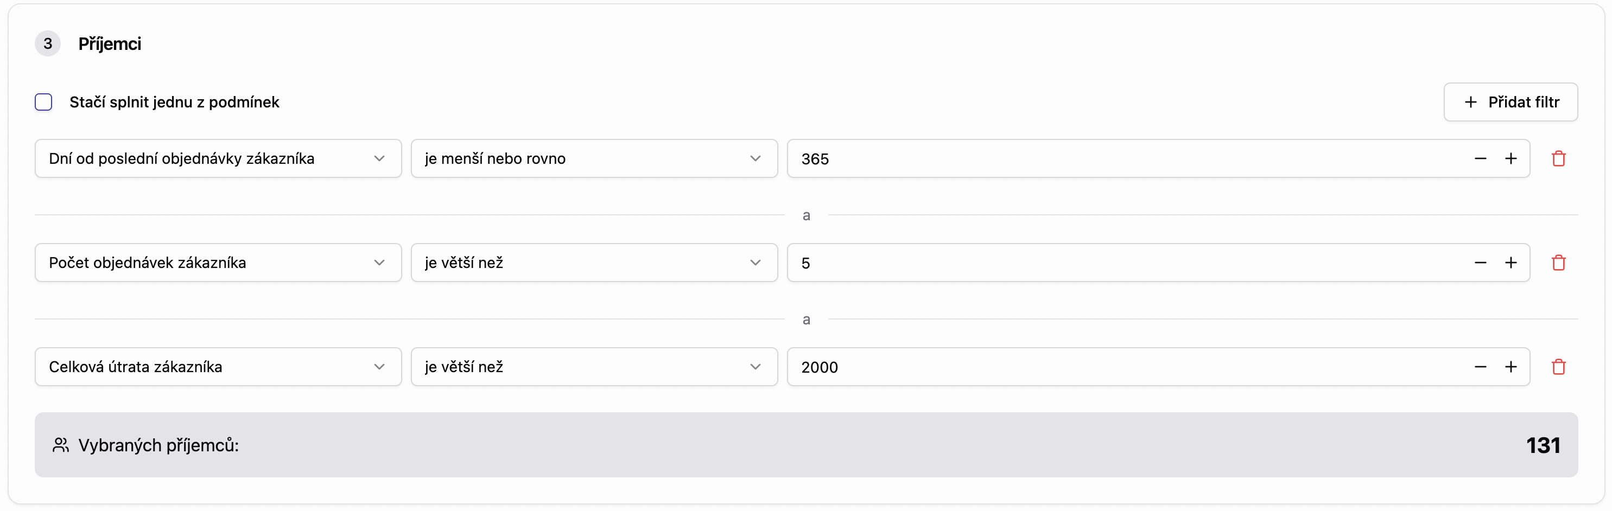Open the Dní od poslední objednávky dropdown
This screenshot has height=511, width=1612.
[218, 159]
